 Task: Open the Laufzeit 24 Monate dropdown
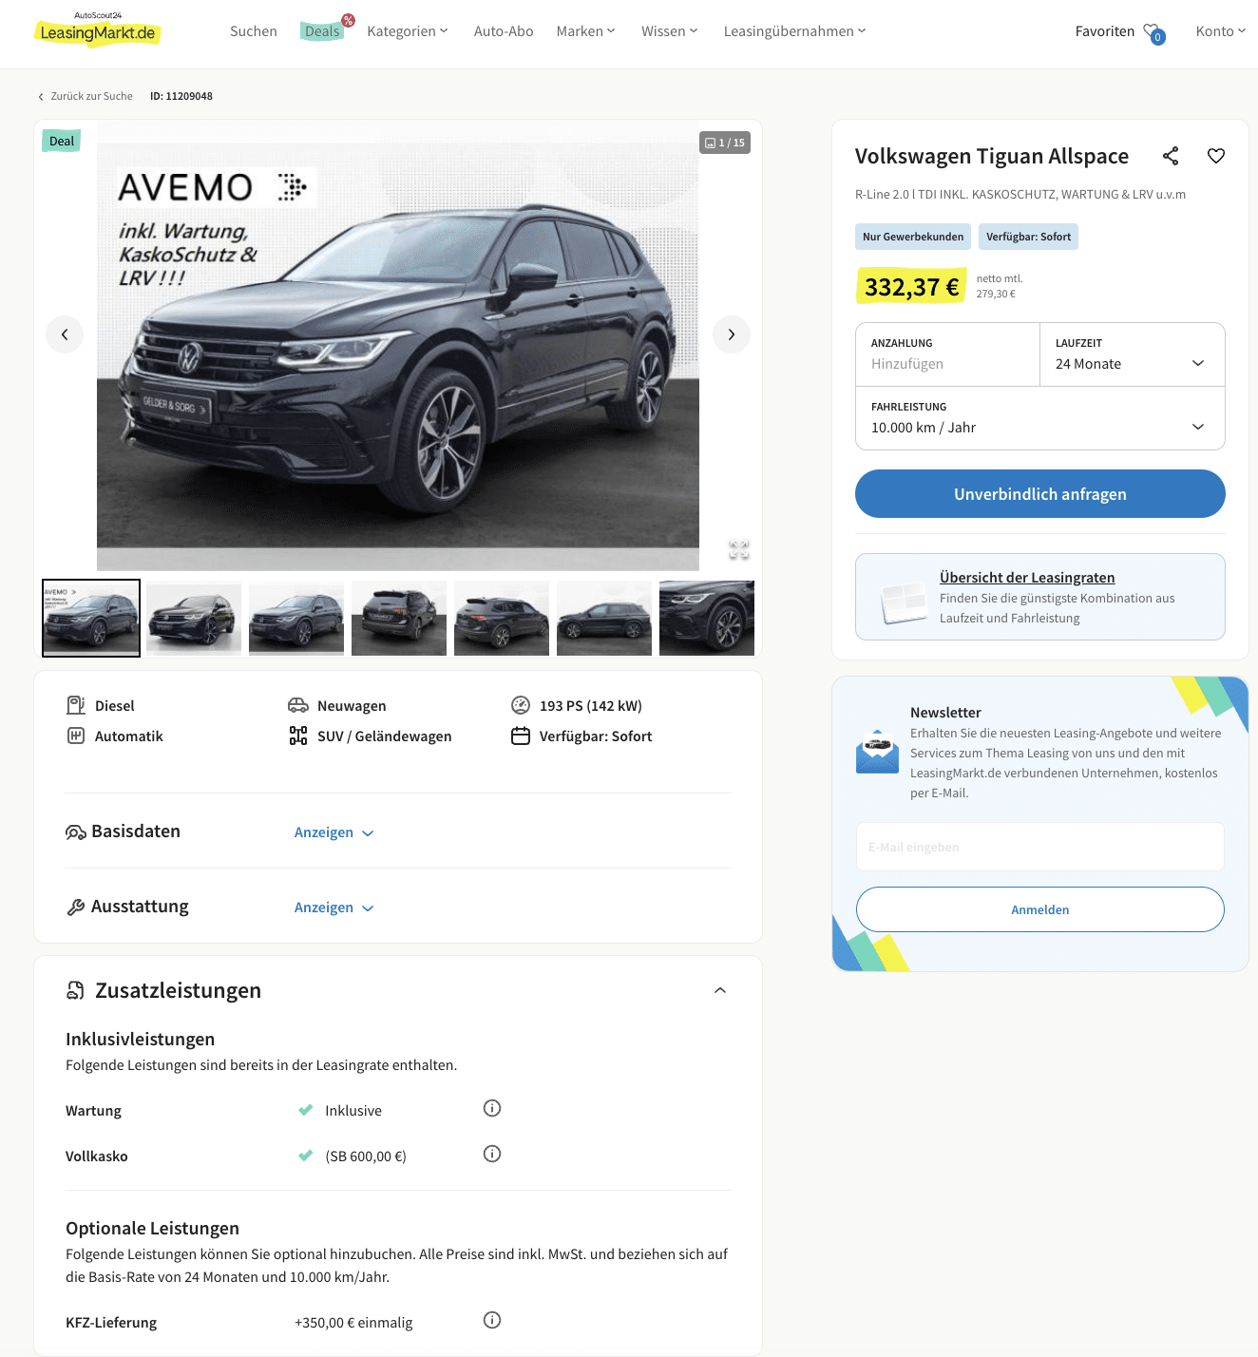point(1133,354)
